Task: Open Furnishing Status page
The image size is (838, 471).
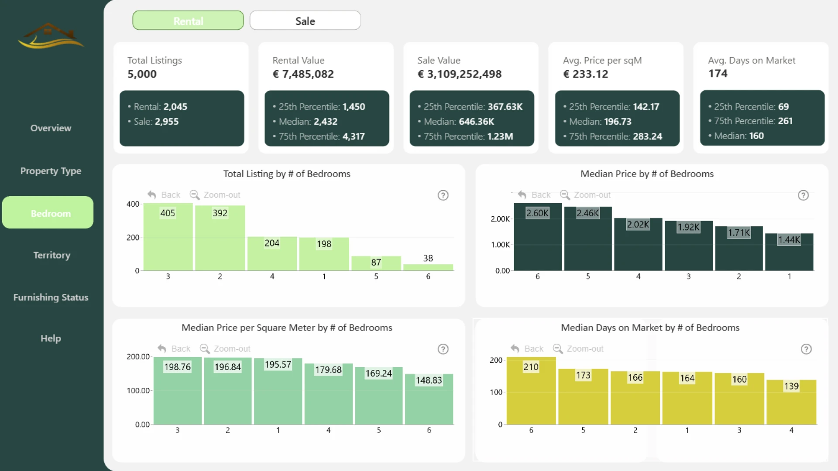Action: (x=51, y=297)
